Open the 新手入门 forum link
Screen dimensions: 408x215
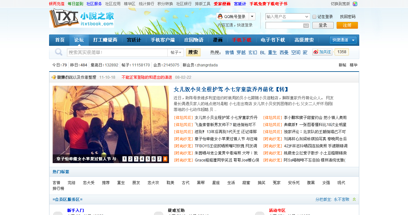76,210
